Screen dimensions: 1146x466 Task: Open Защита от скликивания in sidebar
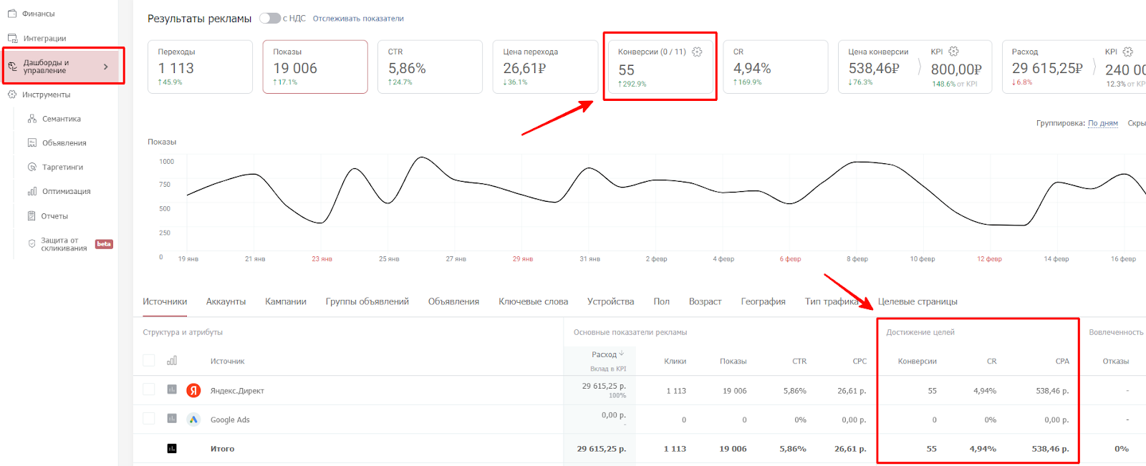(x=63, y=244)
